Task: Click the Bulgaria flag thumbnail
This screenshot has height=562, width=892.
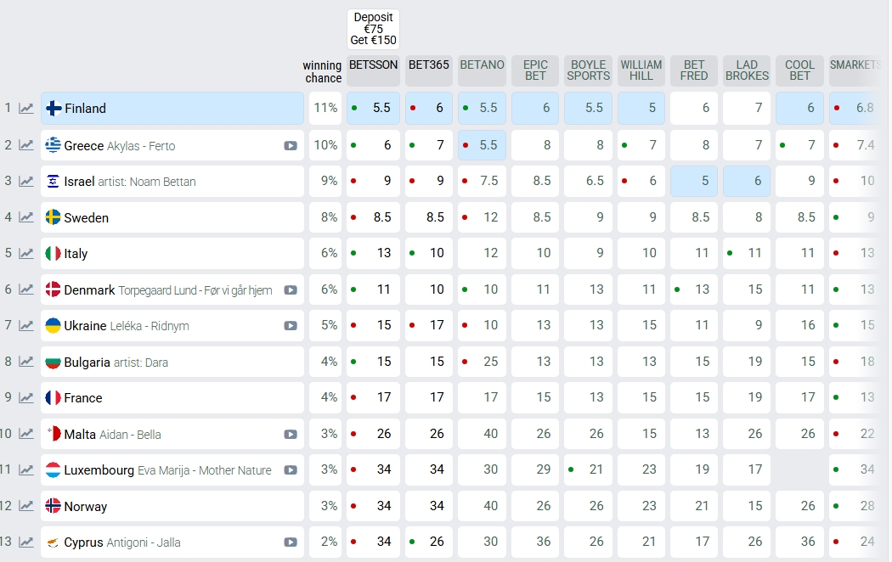Action: point(53,362)
